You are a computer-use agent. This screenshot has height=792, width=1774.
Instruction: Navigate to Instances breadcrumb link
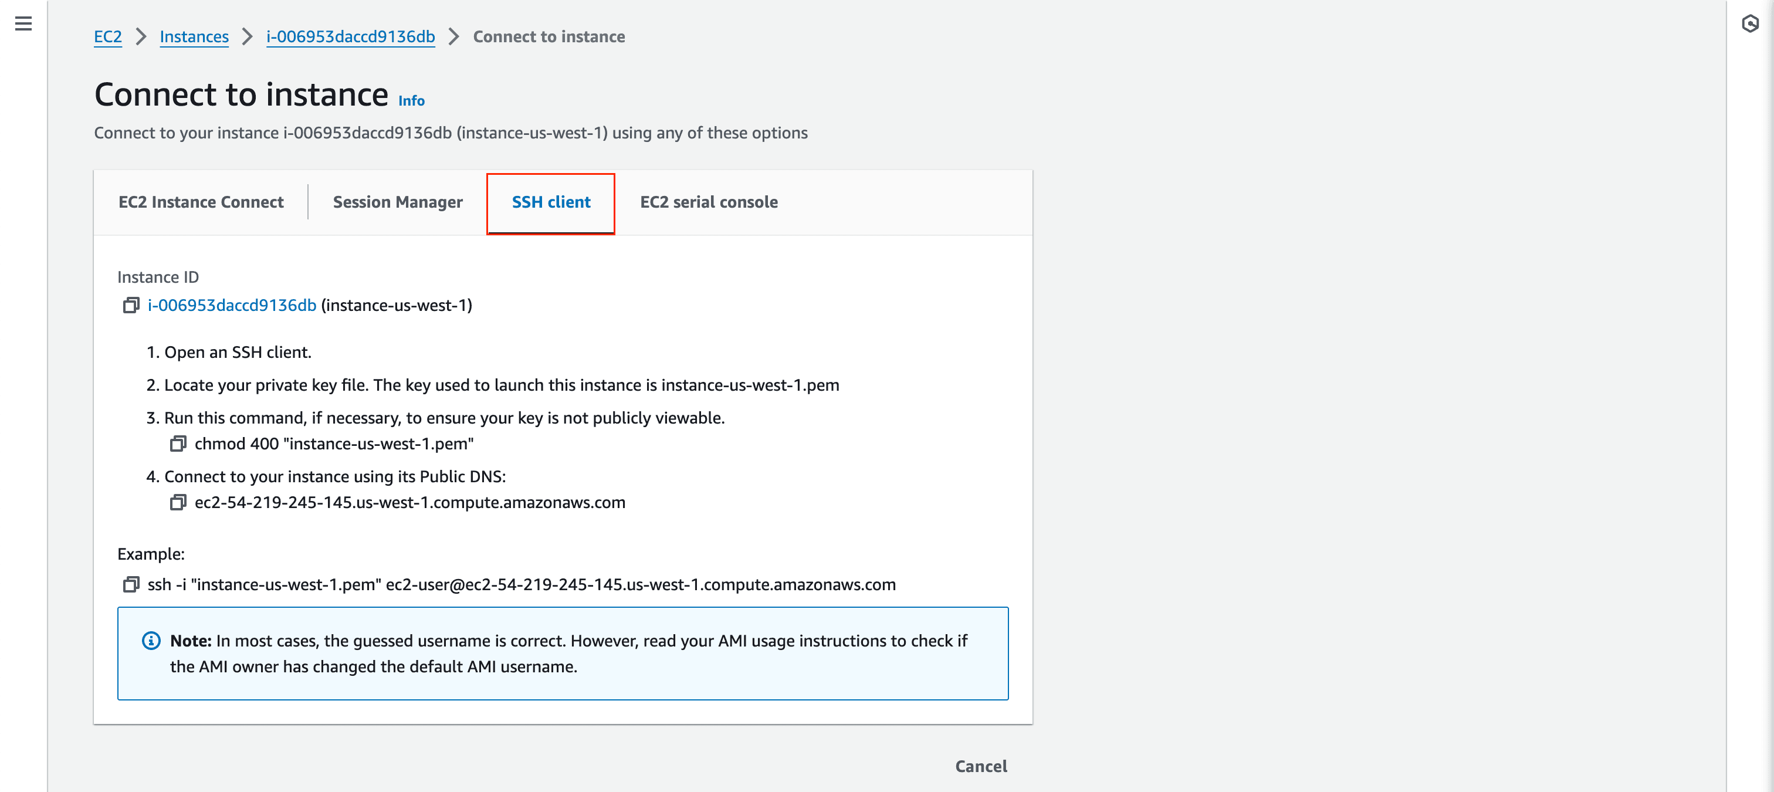(x=194, y=37)
